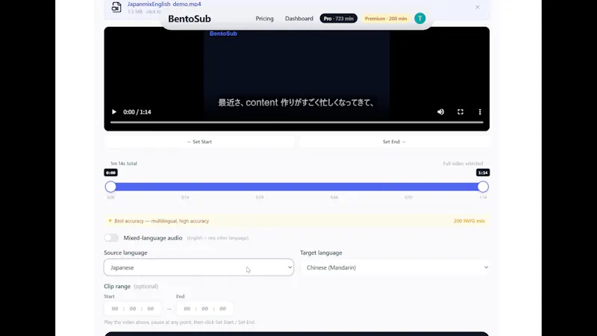597x336 pixels.
Task: Click the 0:14 tick under range slider
Action: (185, 197)
